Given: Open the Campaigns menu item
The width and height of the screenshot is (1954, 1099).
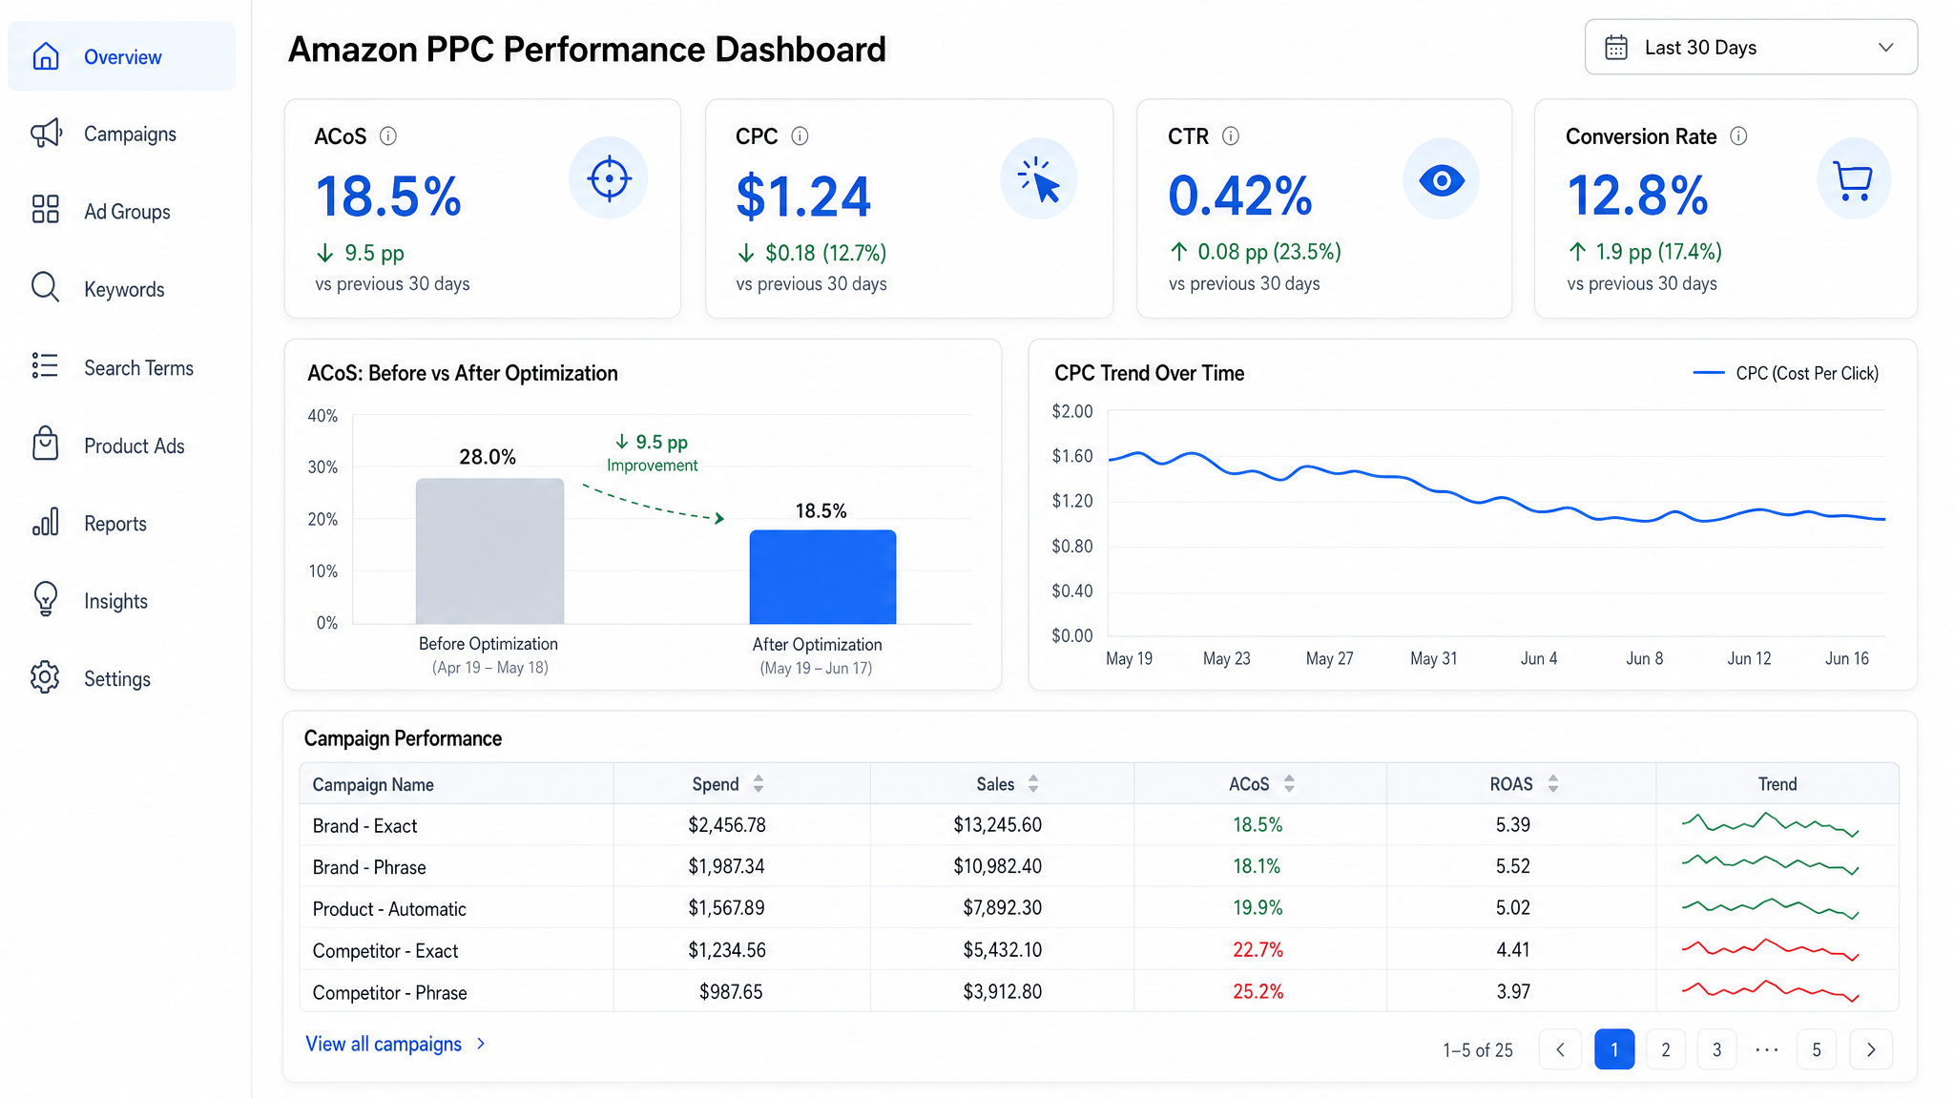Looking at the screenshot, I should 121,134.
